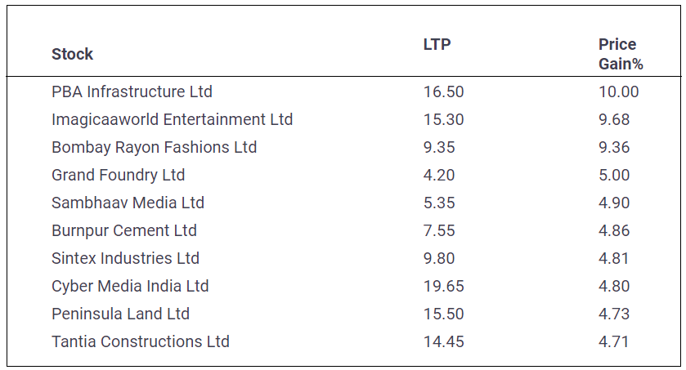Select Bombay Rayon Fashions Ltd
686x370 pixels.
[x=154, y=147]
